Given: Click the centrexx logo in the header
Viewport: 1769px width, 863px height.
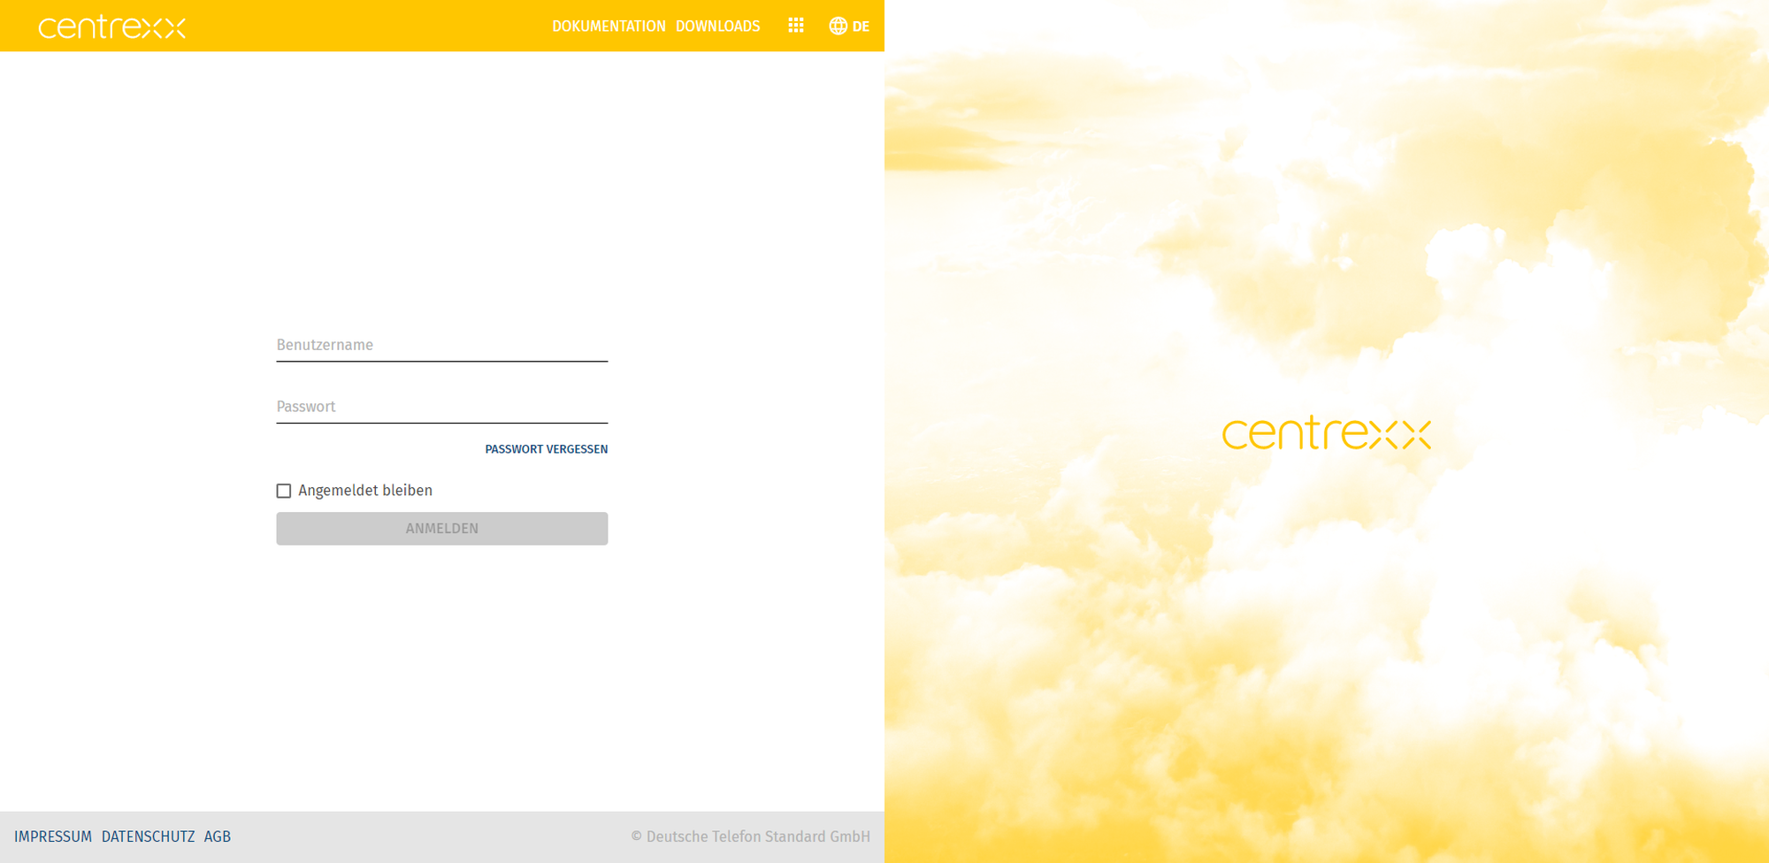Looking at the screenshot, I should pos(112,27).
